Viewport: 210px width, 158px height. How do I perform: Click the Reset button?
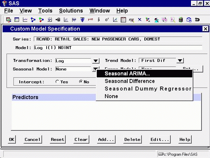[x=58, y=140]
